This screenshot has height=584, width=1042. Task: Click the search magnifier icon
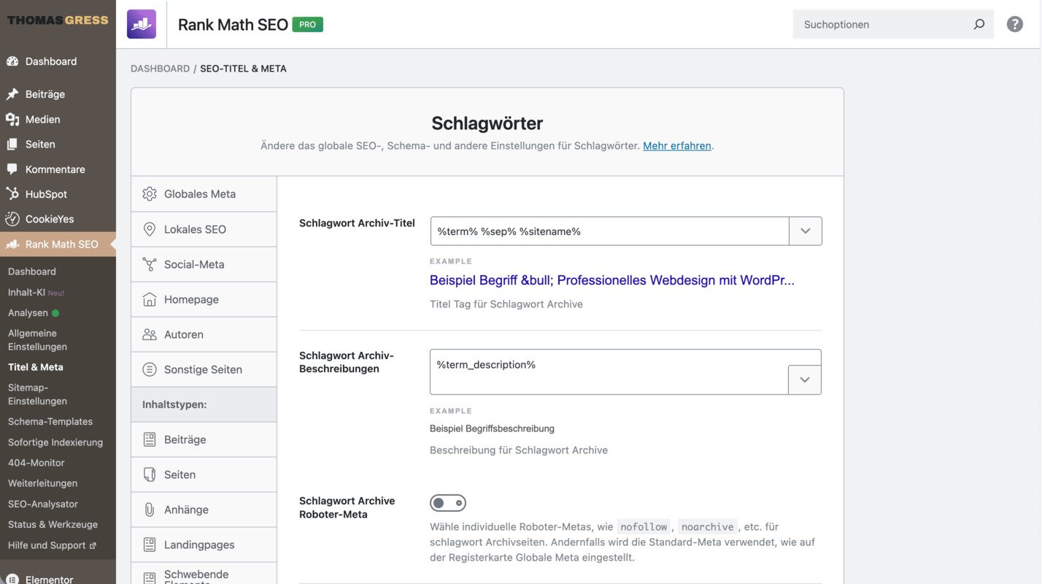click(979, 24)
